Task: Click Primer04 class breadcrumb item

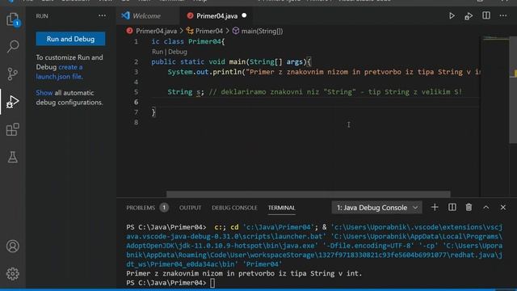Action: point(208,31)
